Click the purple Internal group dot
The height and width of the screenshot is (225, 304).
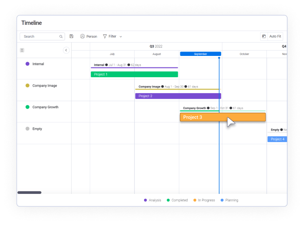click(27, 64)
